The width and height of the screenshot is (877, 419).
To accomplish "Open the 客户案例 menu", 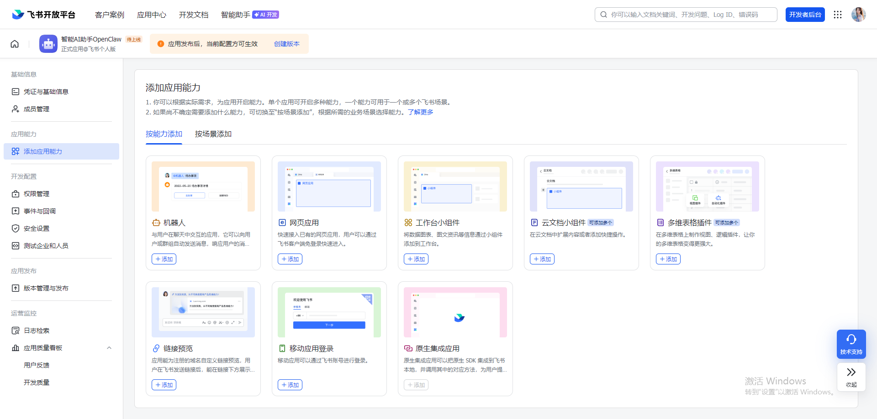I will click(110, 15).
